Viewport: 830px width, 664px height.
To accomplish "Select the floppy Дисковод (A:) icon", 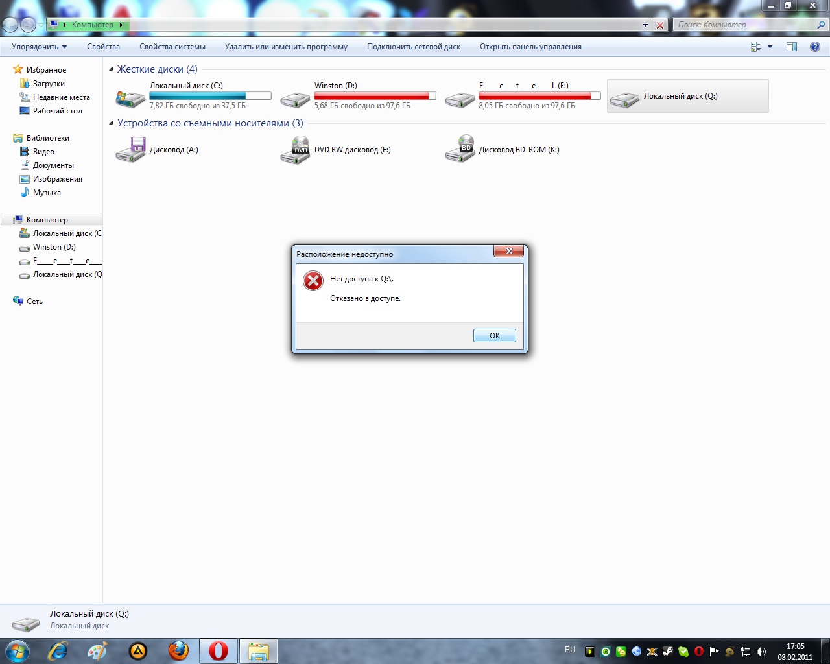I will (130, 150).
